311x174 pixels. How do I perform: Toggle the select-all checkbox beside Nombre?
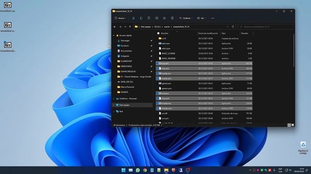(158, 33)
